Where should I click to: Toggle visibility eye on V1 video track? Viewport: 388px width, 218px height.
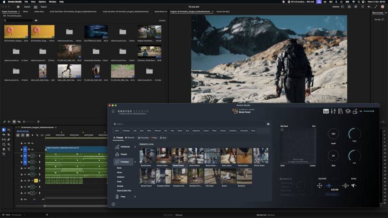[x=32, y=149]
